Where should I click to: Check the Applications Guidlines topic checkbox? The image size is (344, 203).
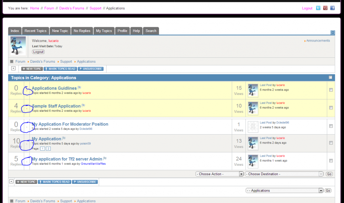tap(331, 90)
